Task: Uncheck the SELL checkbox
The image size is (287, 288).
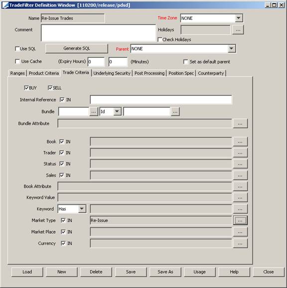Action: tap(50, 88)
